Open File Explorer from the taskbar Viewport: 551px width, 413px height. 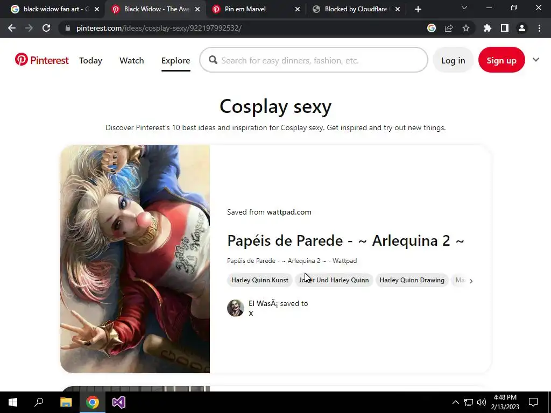pos(66,402)
